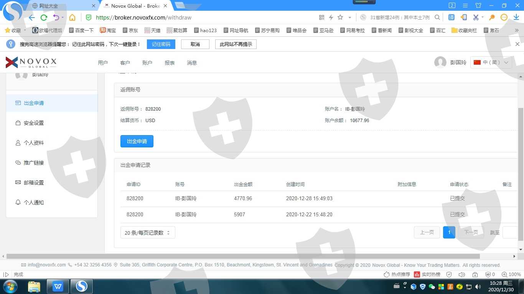The height and width of the screenshot is (294, 524).
Task: Click the star favorite icon in address bar
Action: pyautogui.click(x=340, y=18)
